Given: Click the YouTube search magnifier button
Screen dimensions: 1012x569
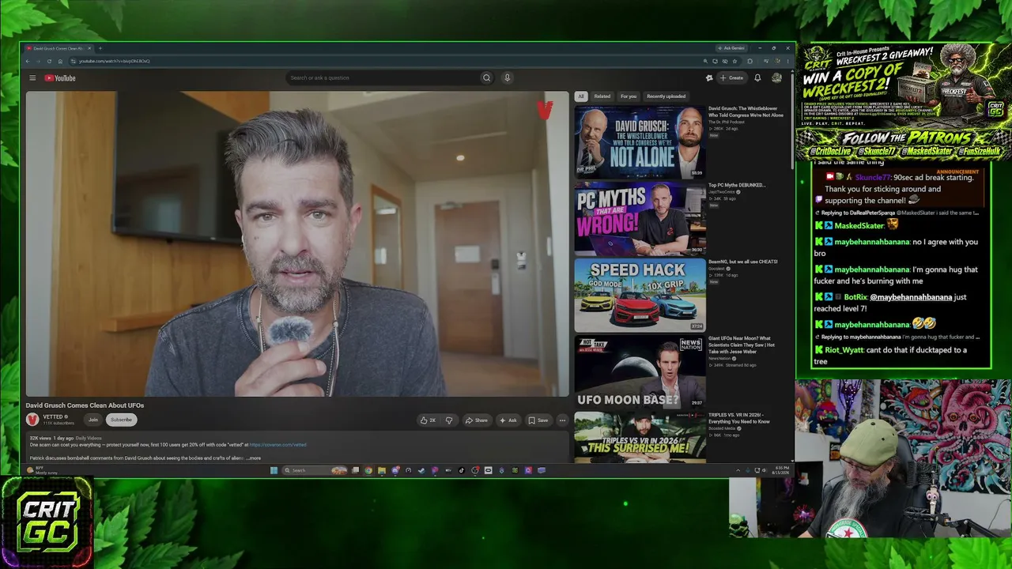Looking at the screenshot, I should click(x=486, y=78).
